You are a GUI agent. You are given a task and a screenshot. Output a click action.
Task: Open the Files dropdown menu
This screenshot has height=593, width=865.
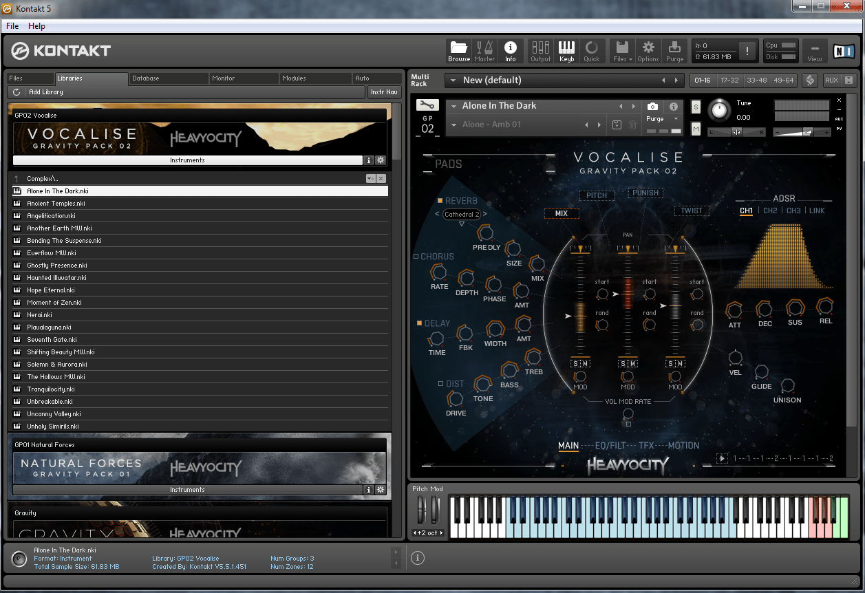622,51
